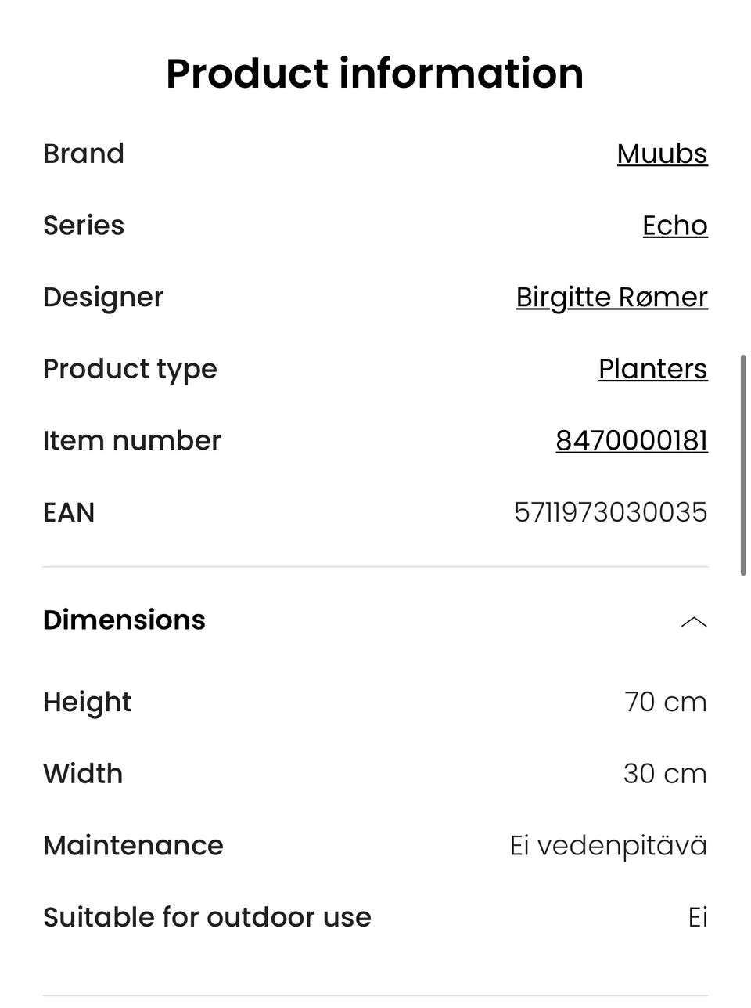
Task: Open the Muubs brand link
Action: click(662, 154)
